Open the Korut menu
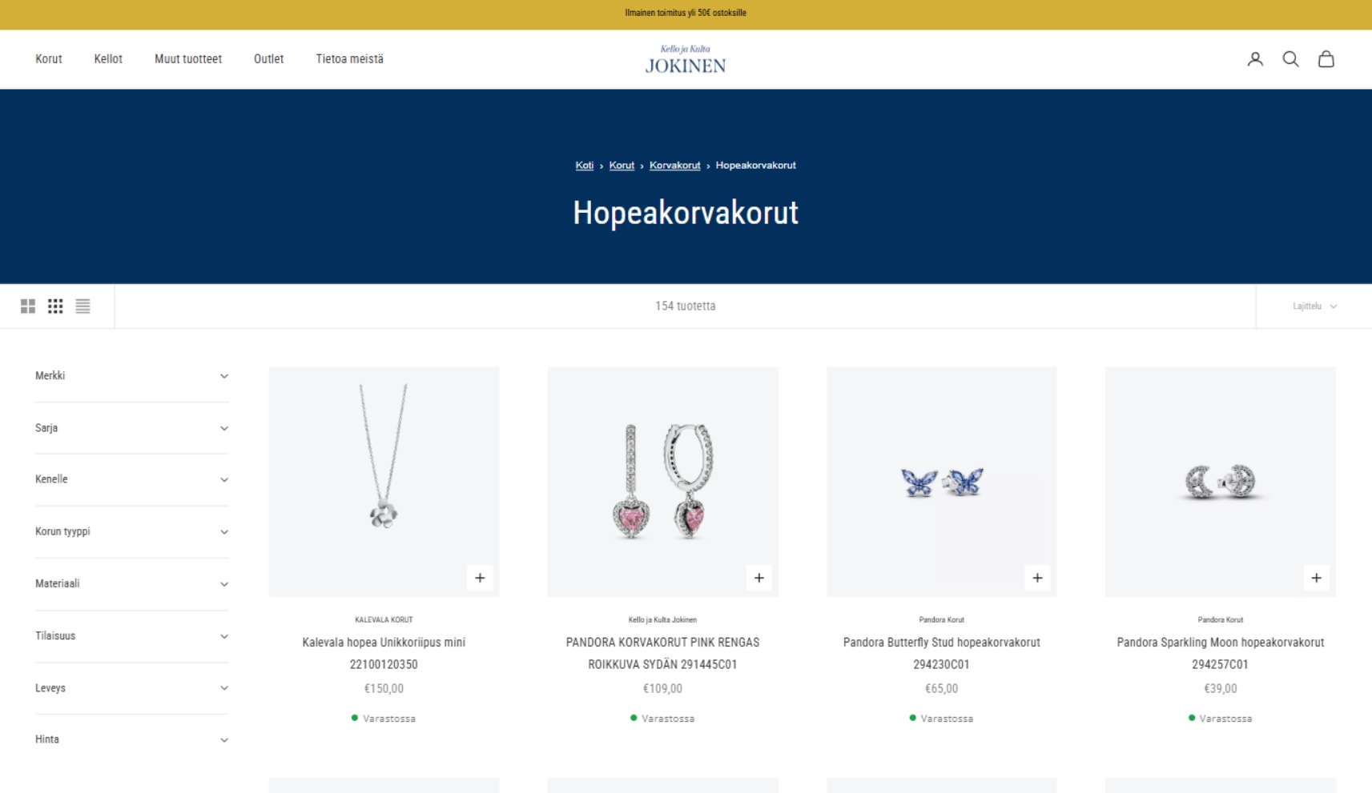Image resolution: width=1372 pixels, height=793 pixels. coord(49,59)
